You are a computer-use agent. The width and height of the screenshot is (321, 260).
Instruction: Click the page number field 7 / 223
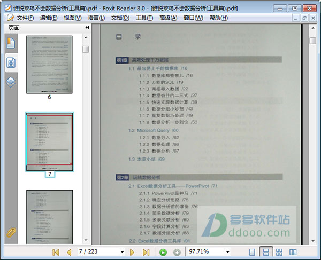coord(98,251)
